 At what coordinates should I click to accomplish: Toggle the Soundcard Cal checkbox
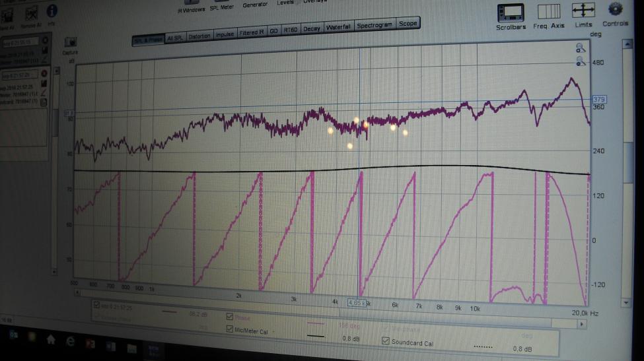tap(385, 341)
